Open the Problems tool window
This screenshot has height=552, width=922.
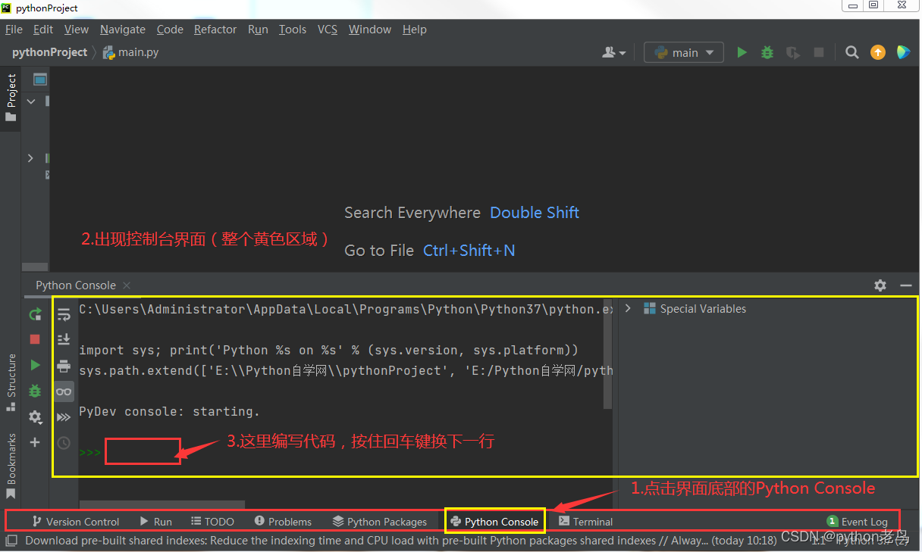(283, 522)
